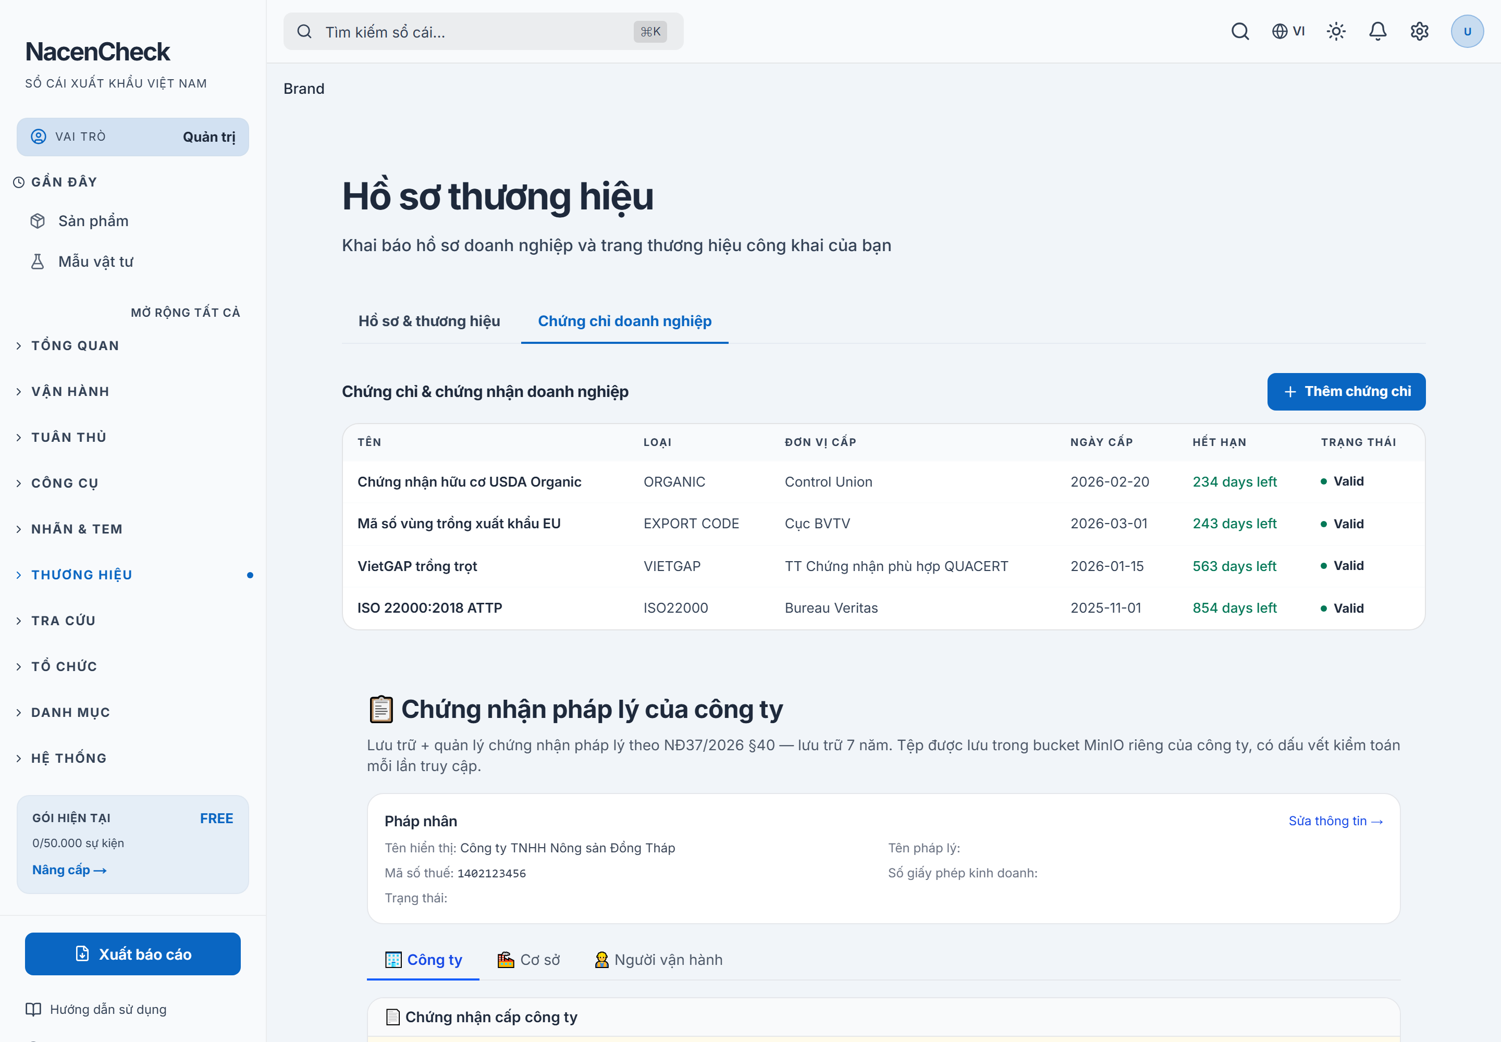Viewport: 1501px width, 1042px height.
Task: Click the Brand breadcrumb
Action: click(x=304, y=89)
